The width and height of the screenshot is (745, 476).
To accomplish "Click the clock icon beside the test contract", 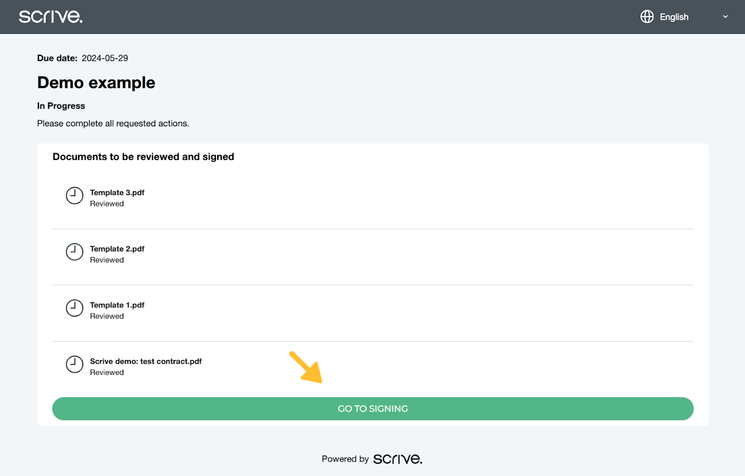I will [74, 365].
